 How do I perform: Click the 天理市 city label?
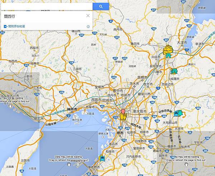pyautogui.click(x=179, y=129)
